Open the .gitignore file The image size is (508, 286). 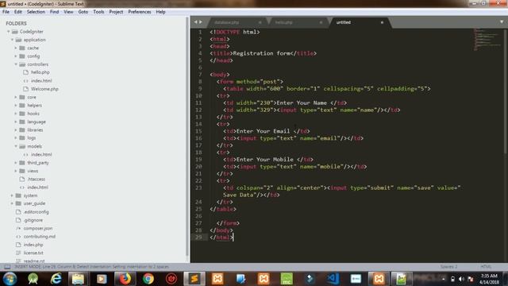click(33, 220)
